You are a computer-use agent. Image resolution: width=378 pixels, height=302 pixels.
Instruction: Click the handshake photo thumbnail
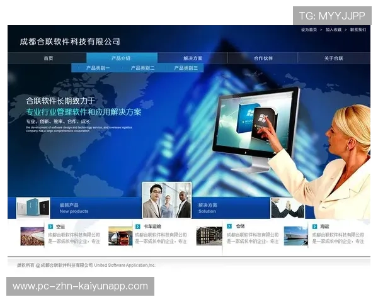pyautogui.click(x=288, y=208)
